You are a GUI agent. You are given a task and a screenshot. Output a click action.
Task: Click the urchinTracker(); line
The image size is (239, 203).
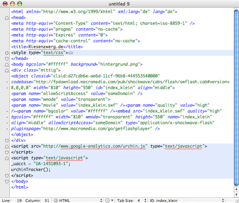[31, 170]
